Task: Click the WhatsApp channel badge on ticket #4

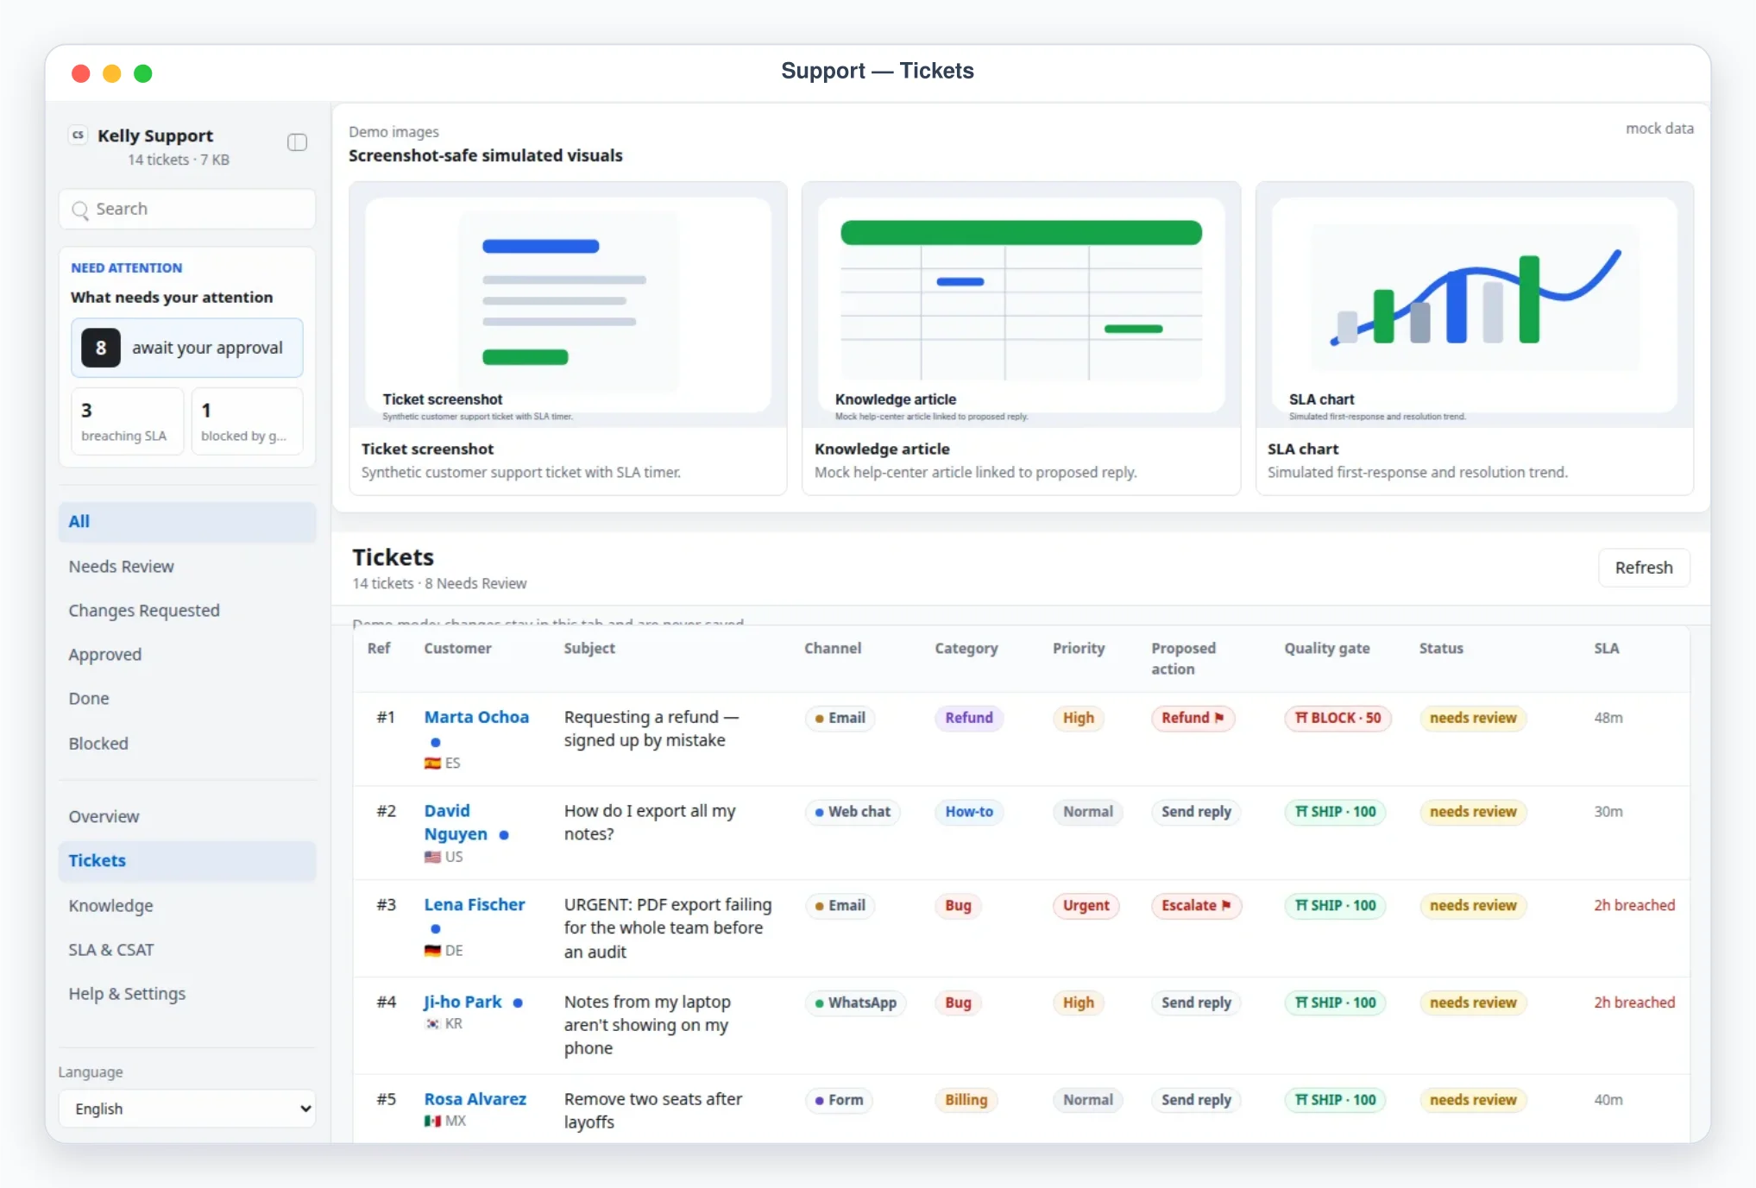Action: 855,1003
